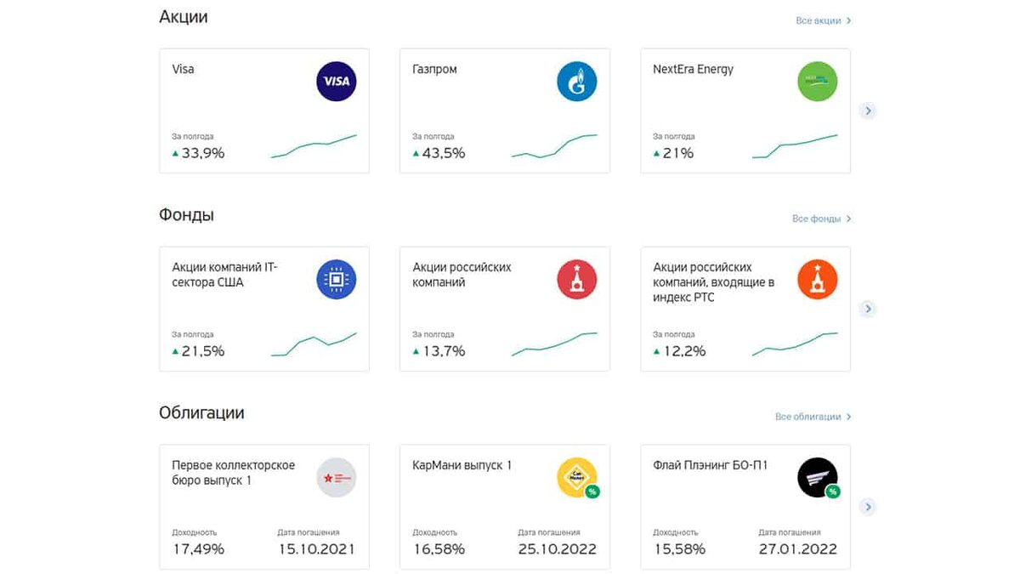Click the orange tower RTS index icon

click(x=817, y=280)
